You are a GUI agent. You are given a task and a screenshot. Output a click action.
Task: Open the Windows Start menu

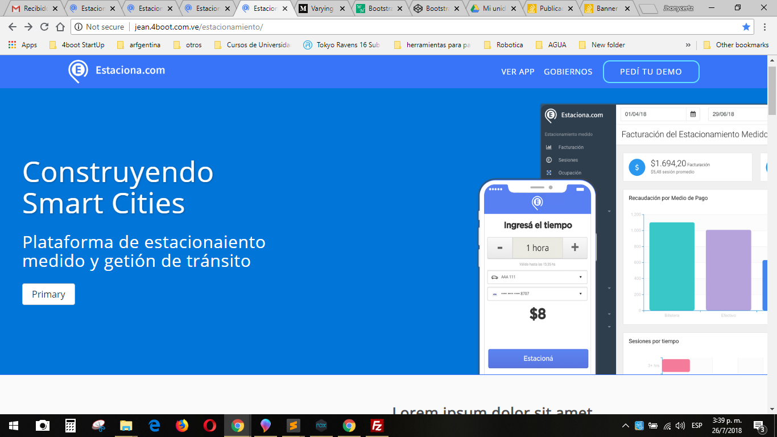point(14,426)
